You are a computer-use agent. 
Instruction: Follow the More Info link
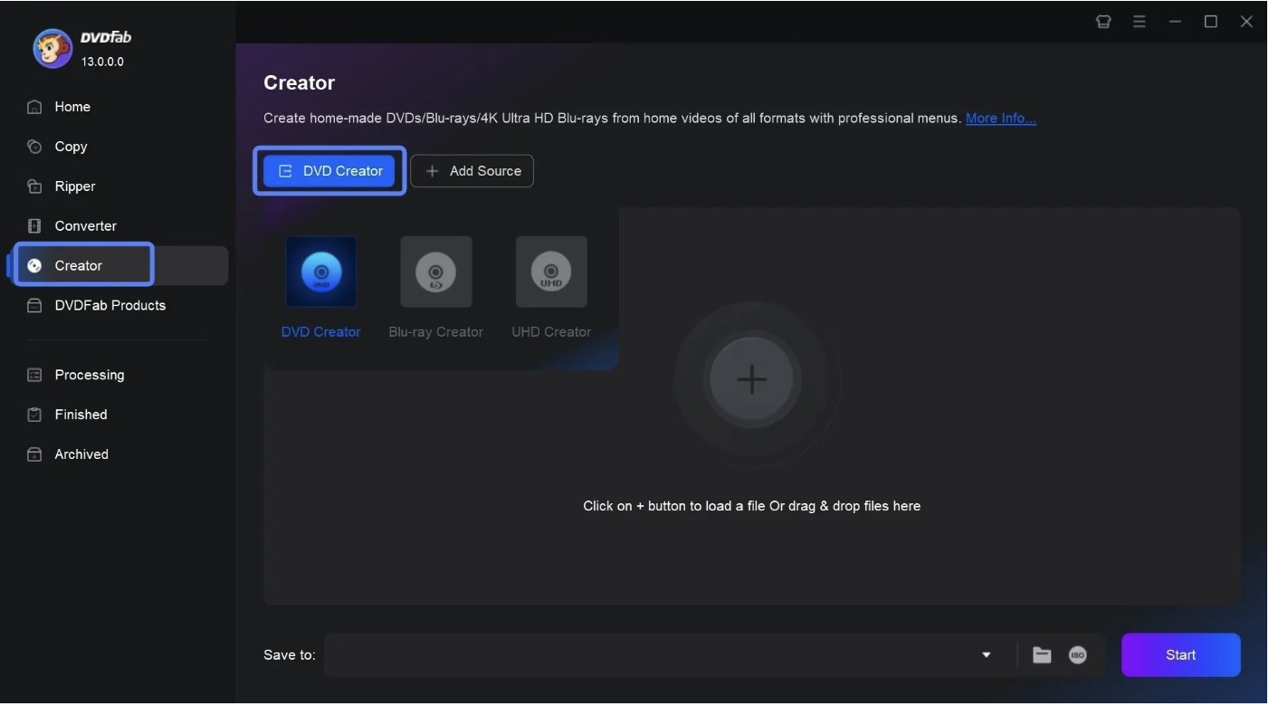pyautogui.click(x=1000, y=119)
